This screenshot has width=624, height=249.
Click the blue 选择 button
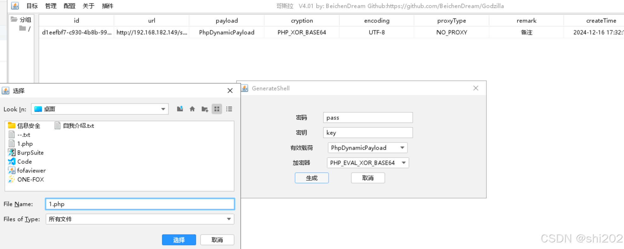[179, 240]
